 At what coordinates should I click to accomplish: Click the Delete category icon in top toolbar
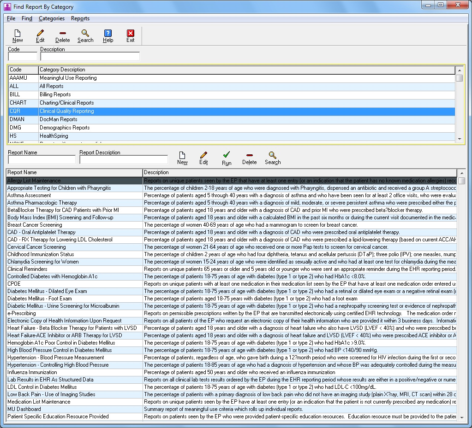point(63,36)
